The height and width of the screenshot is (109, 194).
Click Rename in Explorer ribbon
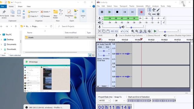tap(45, 16)
